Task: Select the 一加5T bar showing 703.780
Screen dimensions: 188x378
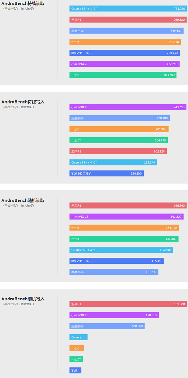Action: (123, 75)
